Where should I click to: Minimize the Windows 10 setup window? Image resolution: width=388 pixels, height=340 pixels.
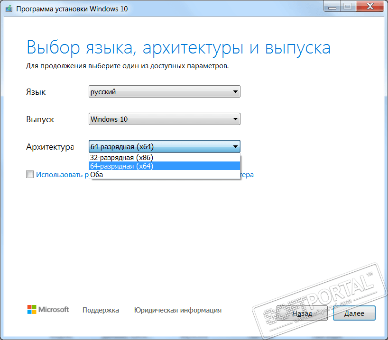[332, 6]
